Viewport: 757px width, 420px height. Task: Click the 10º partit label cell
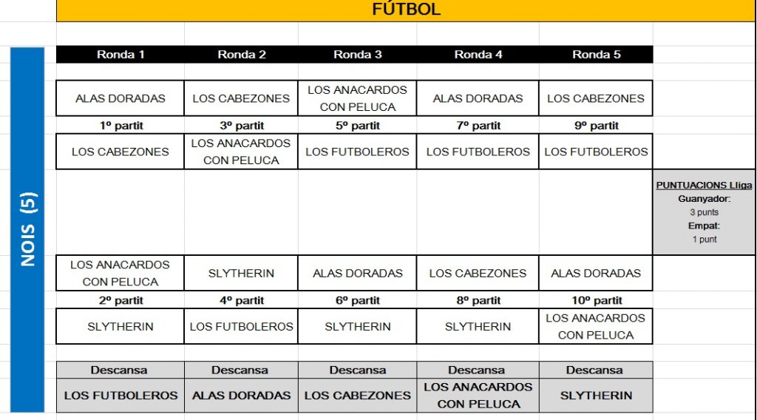pos(596,301)
